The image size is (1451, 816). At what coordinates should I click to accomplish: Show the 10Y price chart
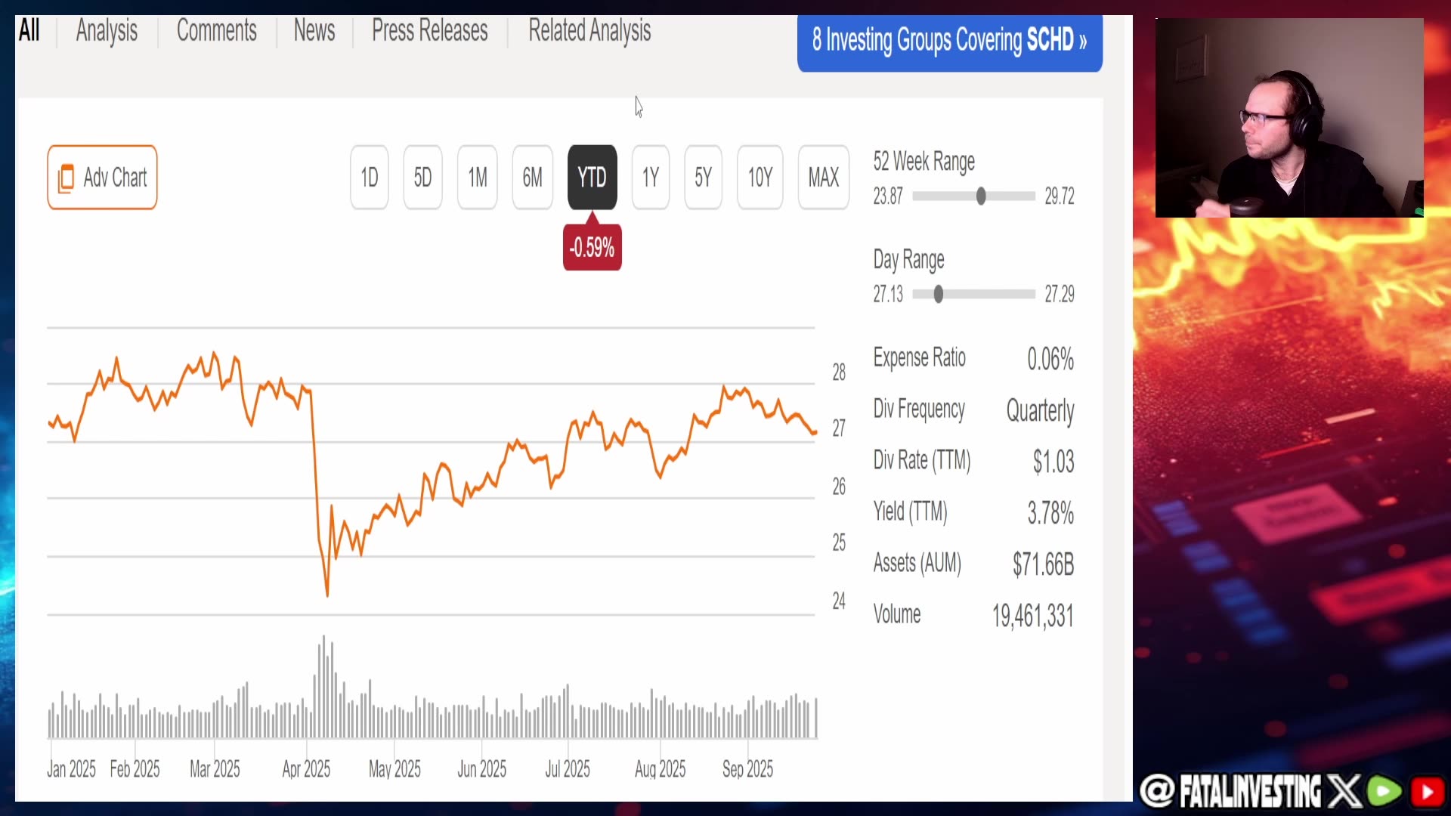pos(760,178)
